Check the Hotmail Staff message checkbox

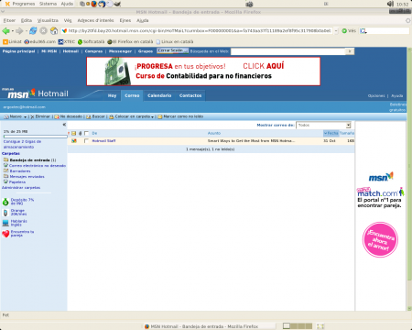(x=86, y=141)
